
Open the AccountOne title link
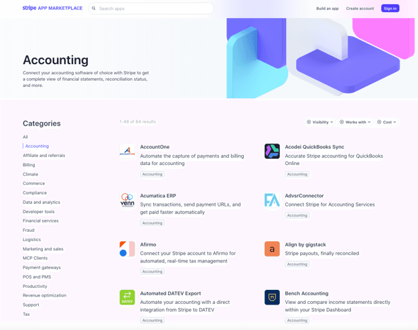pyautogui.click(x=155, y=147)
